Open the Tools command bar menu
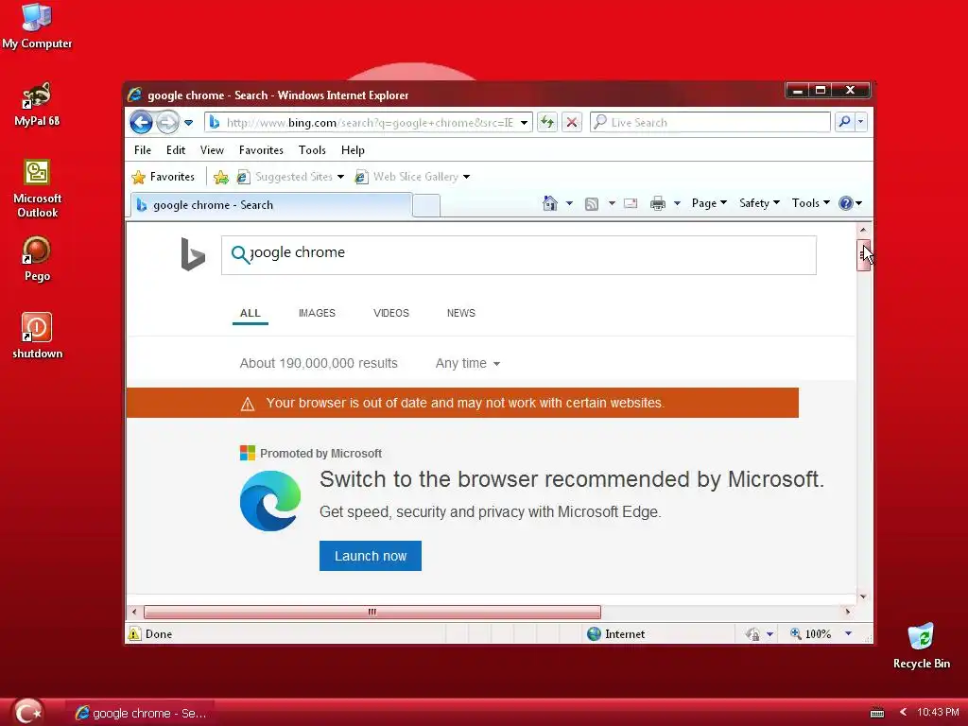The width and height of the screenshot is (968, 726). [x=810, y=203]
